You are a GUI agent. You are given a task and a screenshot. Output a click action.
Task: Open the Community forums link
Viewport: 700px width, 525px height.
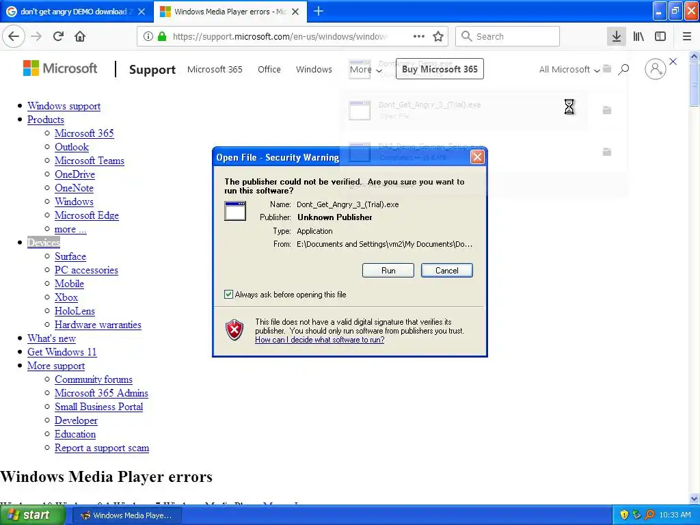click(93, 379)
